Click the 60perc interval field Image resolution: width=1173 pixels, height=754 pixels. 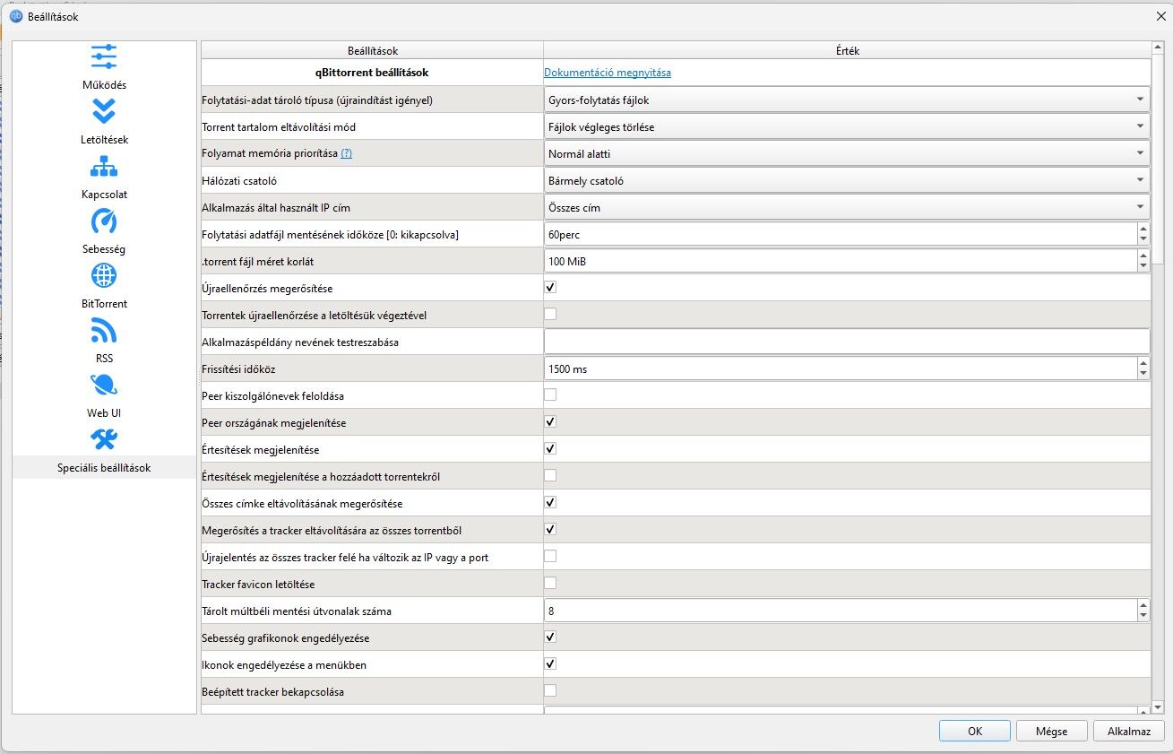click(x=840, y=234)
